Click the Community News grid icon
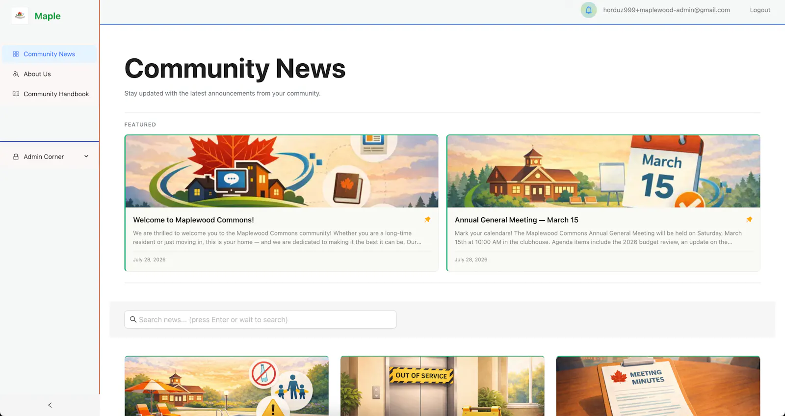This screenshot has height=416, width=785. [x=16, y=54]
